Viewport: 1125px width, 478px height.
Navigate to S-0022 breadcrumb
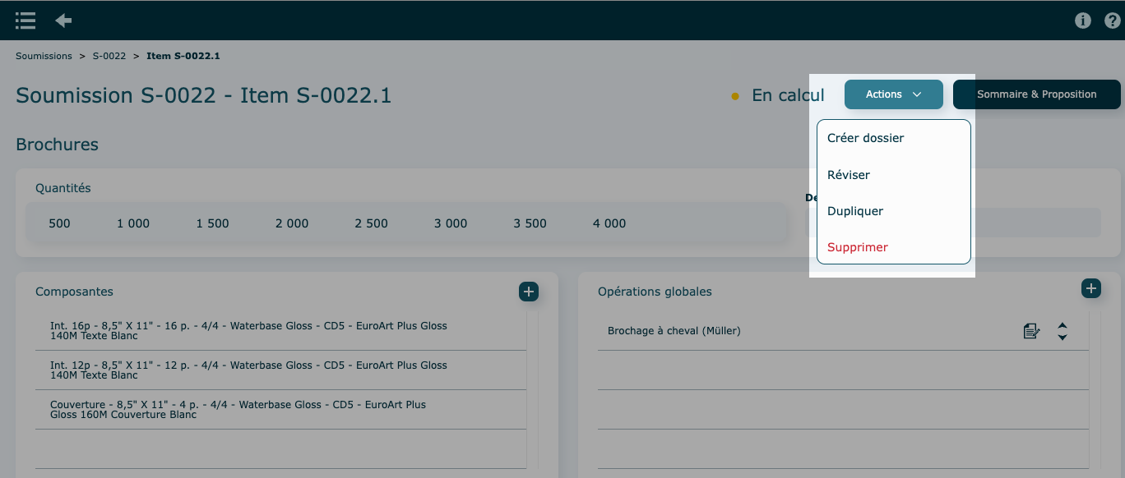click(x=109, y=57)
